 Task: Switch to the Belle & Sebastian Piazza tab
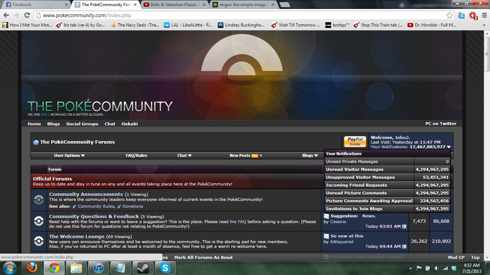pyautogui.click(x=174, y=5)
